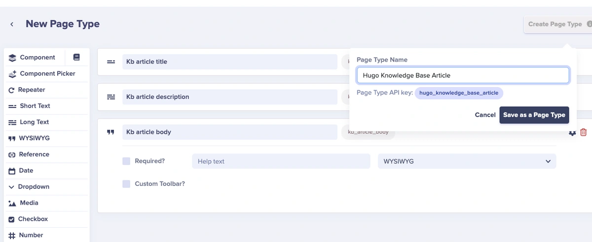Add a Component field type
The image size is (592, 242).
[37, 58]
